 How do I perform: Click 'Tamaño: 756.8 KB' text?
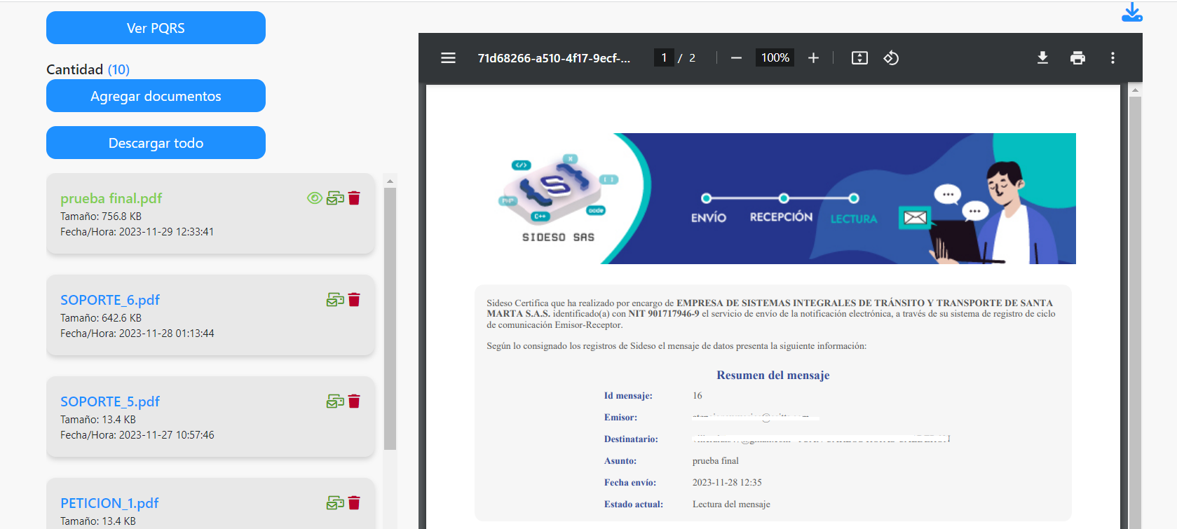(x=101, y=217)
